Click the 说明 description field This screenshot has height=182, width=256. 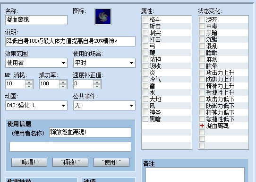(x=70, y=41)
